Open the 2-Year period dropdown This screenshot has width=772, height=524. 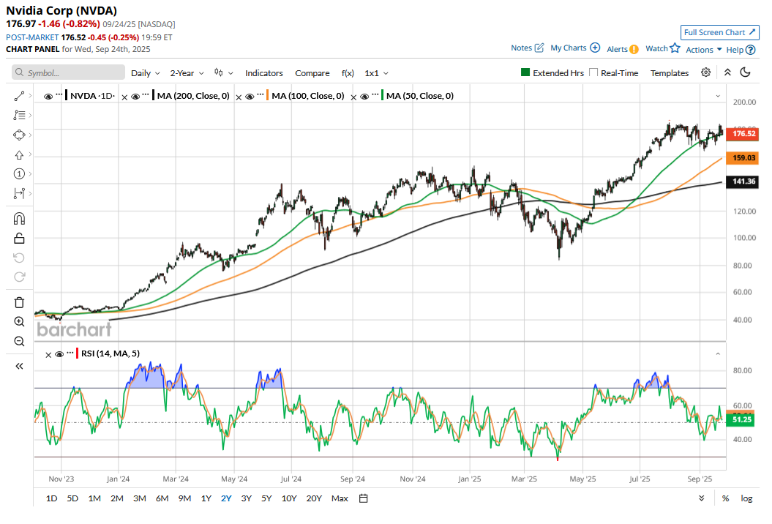pos(187,73)
